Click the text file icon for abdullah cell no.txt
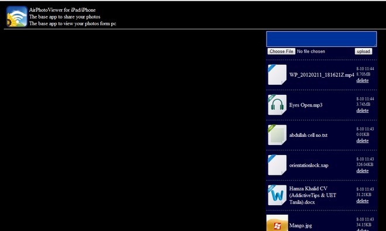Viewport: 386px width, 231px height. tap(277, 135)
